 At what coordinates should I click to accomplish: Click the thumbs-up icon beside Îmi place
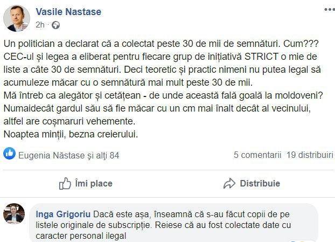pos(65,183)
